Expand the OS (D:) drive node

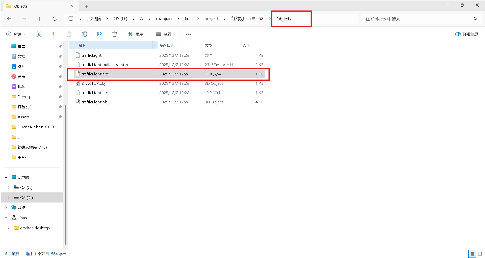pos(9,197)
